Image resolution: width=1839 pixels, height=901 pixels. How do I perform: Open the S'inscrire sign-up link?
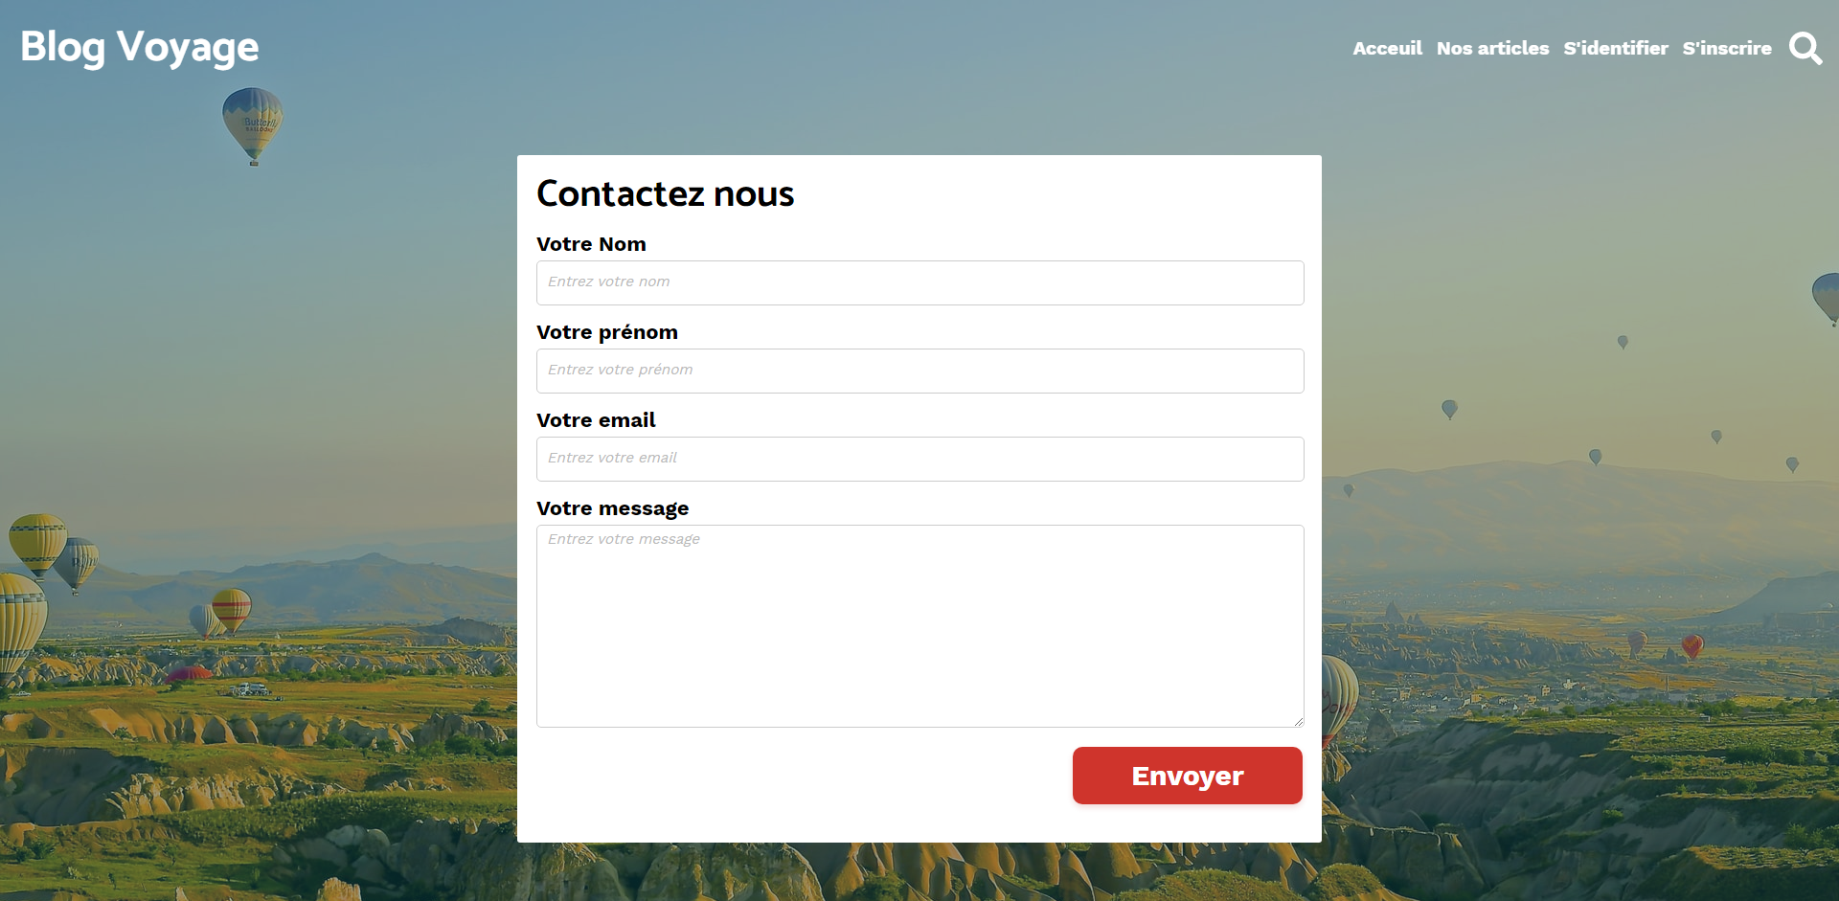tap(1727, 48)
